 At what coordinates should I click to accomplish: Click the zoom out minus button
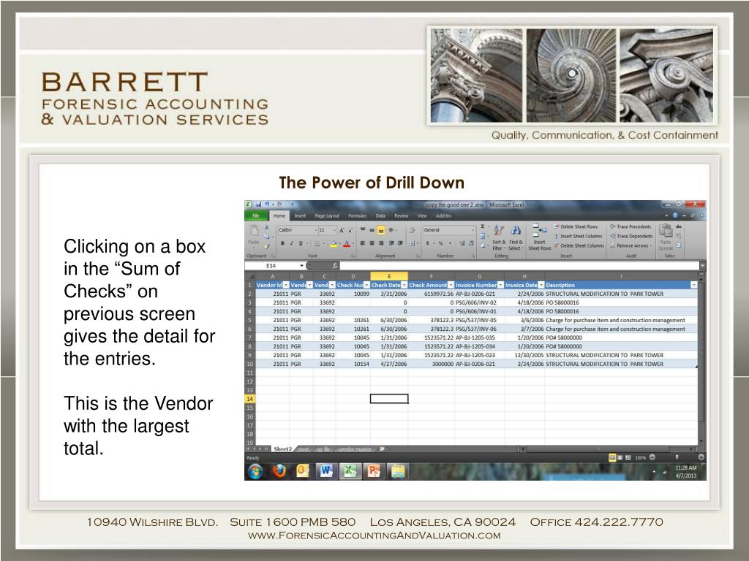[x=652, y=457]
